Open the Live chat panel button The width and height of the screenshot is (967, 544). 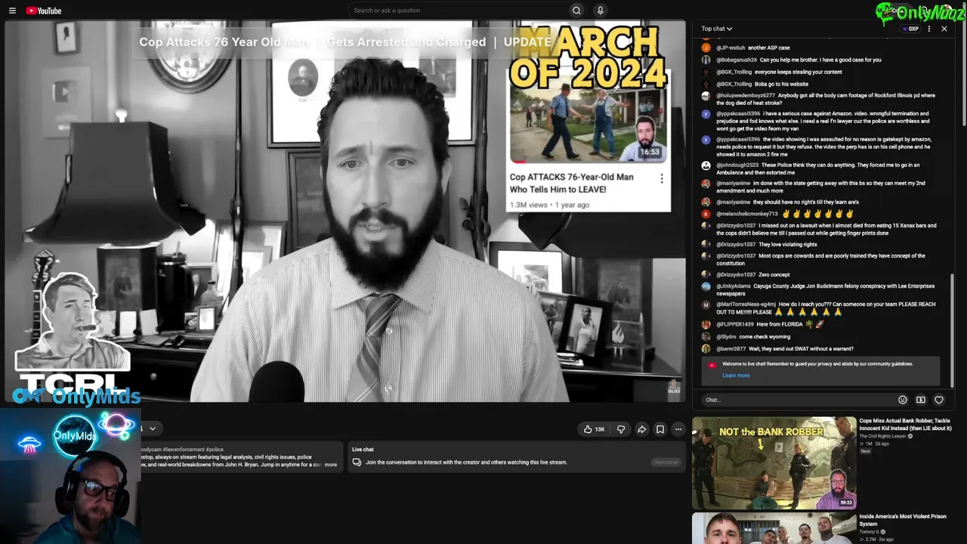[x=666, y=462]
